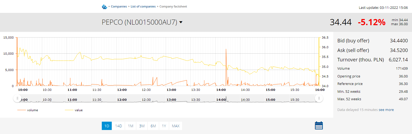Viewport: 412px width, 134px height.
Task: Click the 'see more' delayed data link
Action: click(386, 110)
